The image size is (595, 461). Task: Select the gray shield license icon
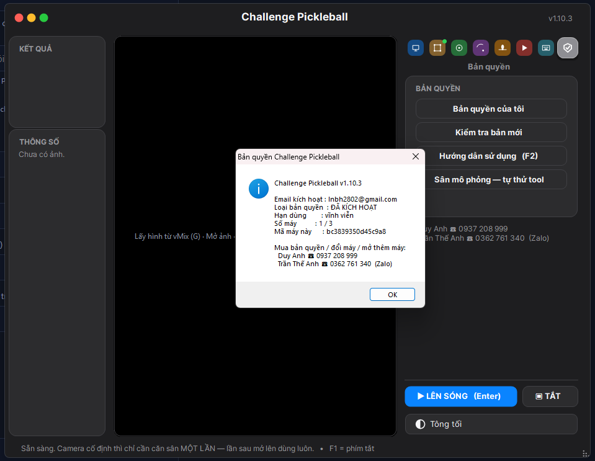568,48
